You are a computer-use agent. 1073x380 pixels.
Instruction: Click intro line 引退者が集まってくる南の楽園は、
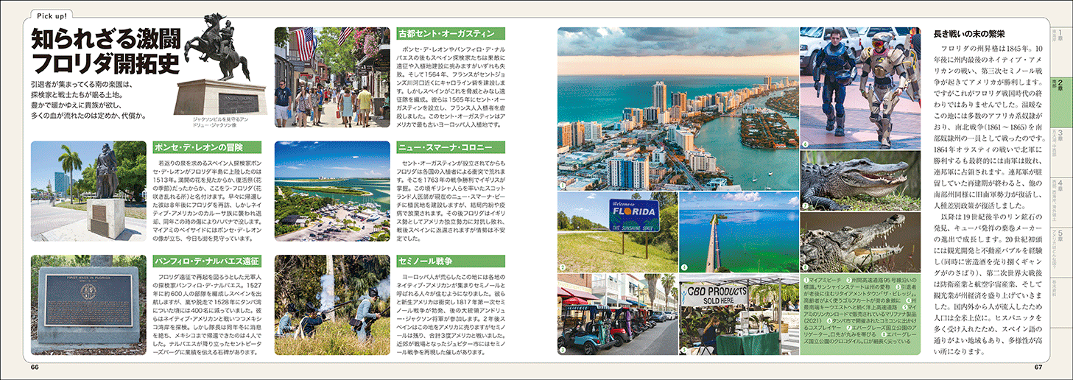click(x=80, y=85)
